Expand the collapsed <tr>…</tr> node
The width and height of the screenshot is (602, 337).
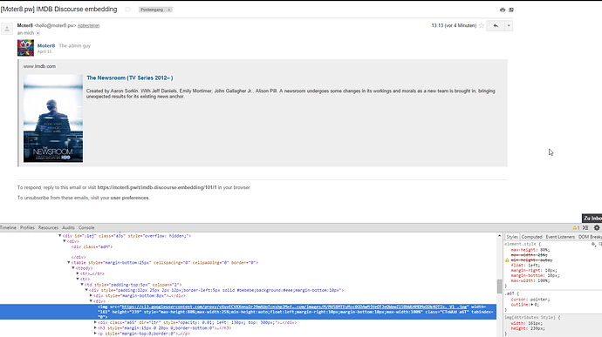point(78,273)
